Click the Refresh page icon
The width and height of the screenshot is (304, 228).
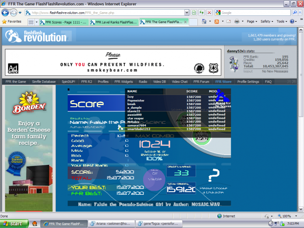point(201,13)
